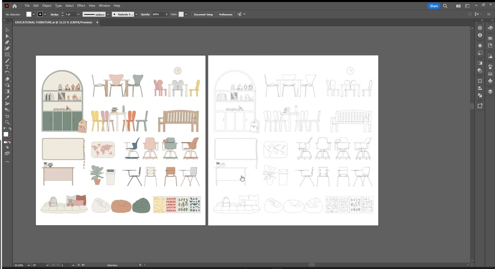Open the Uniform width profile dropdown
This screenshot has width=495, height=269.
point(108,14)
